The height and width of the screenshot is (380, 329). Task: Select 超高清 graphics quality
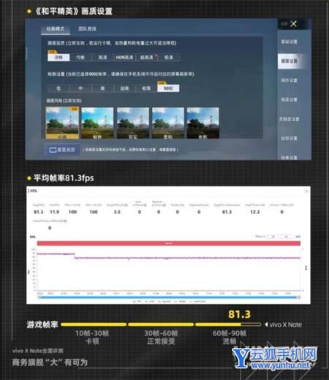point(146,57)
